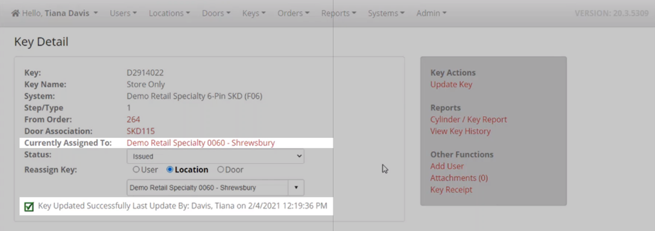
Task: Select the Door reassign radio button
Action: pos(221,169)
